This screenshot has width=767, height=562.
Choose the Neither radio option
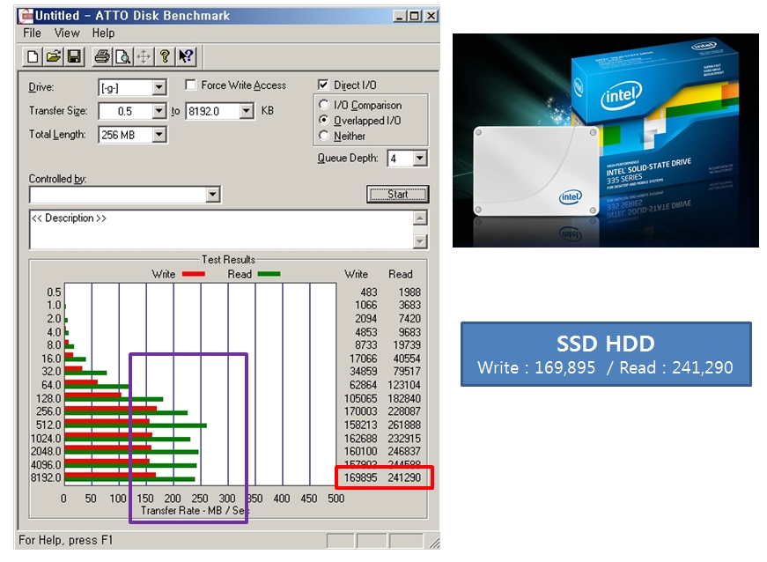[323, 136]
